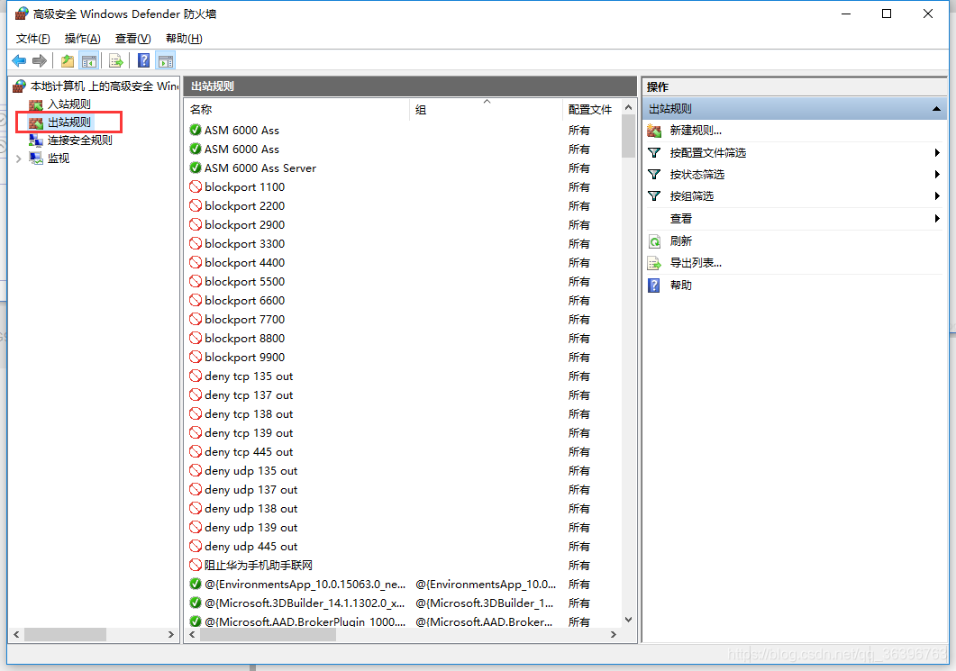Click 导出列表... action link
Image resolution: width=956 pixels, height=671 pixels.
click(x=696, y=263)
